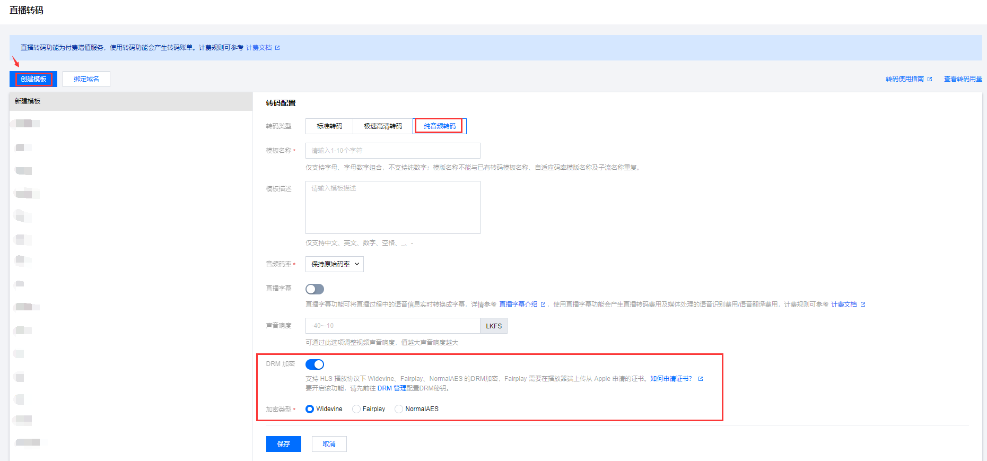The height and width of the screenshot is (461, 987).
Task: Focus the 模板名称 input field
Action: [393, 151]
